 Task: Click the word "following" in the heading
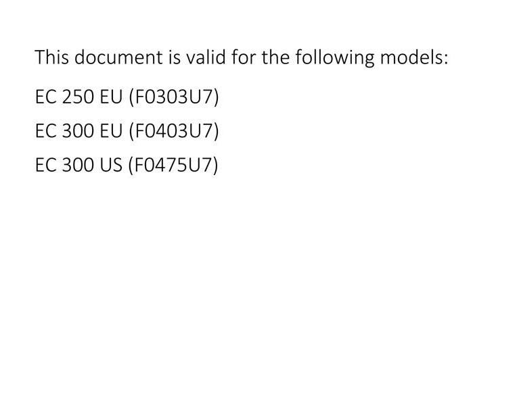click(335, 58)
